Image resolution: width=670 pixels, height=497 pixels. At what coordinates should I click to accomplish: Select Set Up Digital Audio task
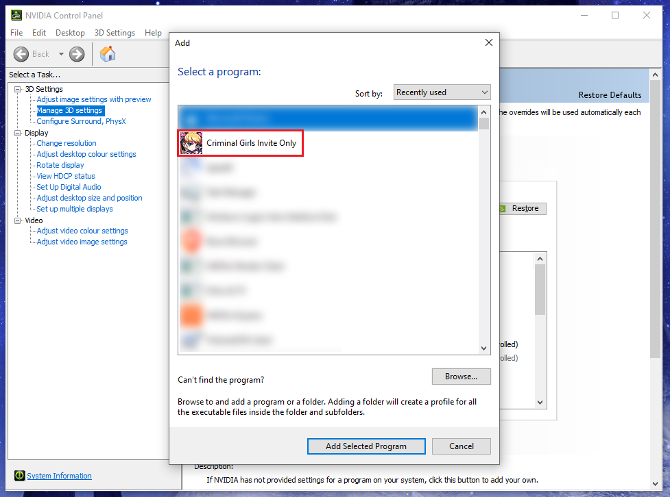pyautogui.click(x=69, y=187)
